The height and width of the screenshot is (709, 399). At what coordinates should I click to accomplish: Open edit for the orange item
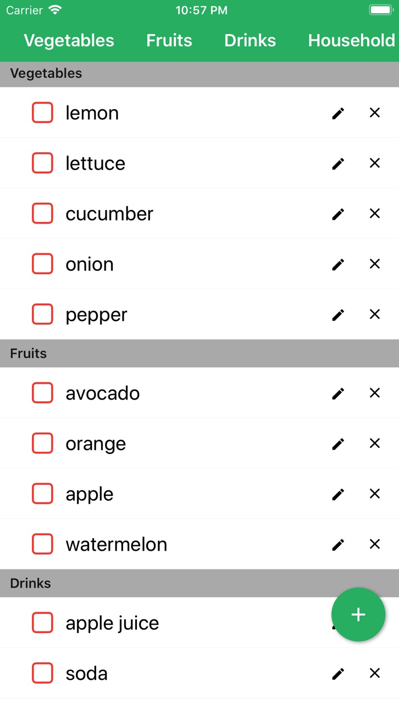click(x=338, y=444)
